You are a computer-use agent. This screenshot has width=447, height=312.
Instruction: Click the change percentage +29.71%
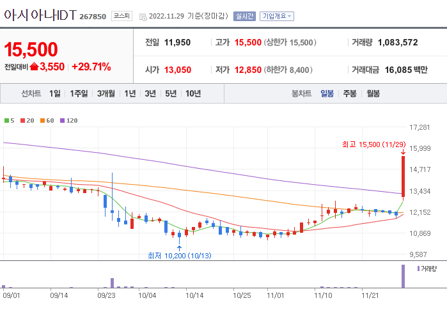pyautogui.click(x=91, y=66)
